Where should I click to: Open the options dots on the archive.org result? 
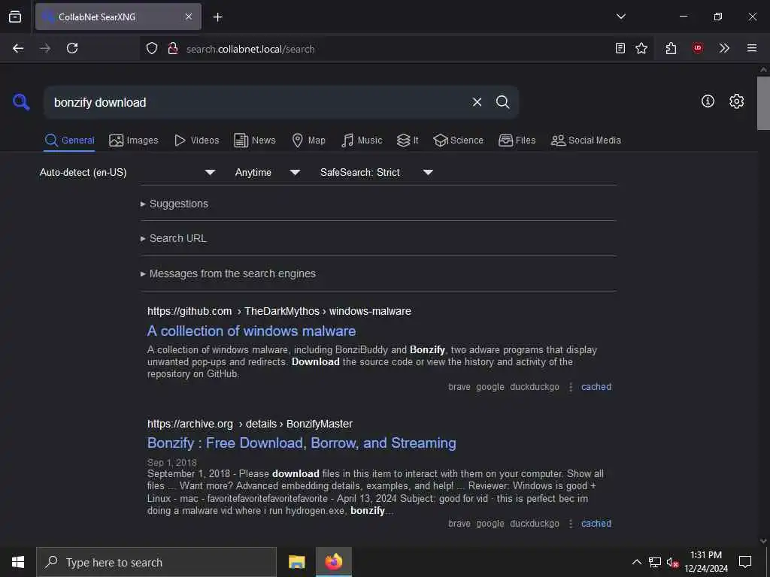[570, 524]
